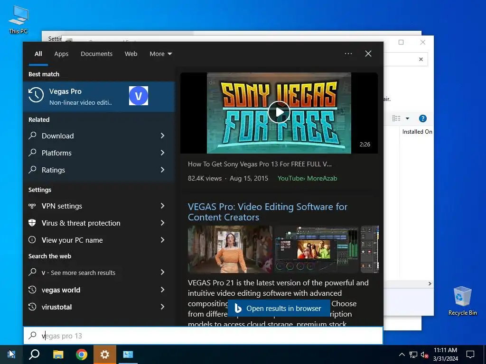Switch to the Documents tab
486x364 pixels.
click(x=96, y=54)
